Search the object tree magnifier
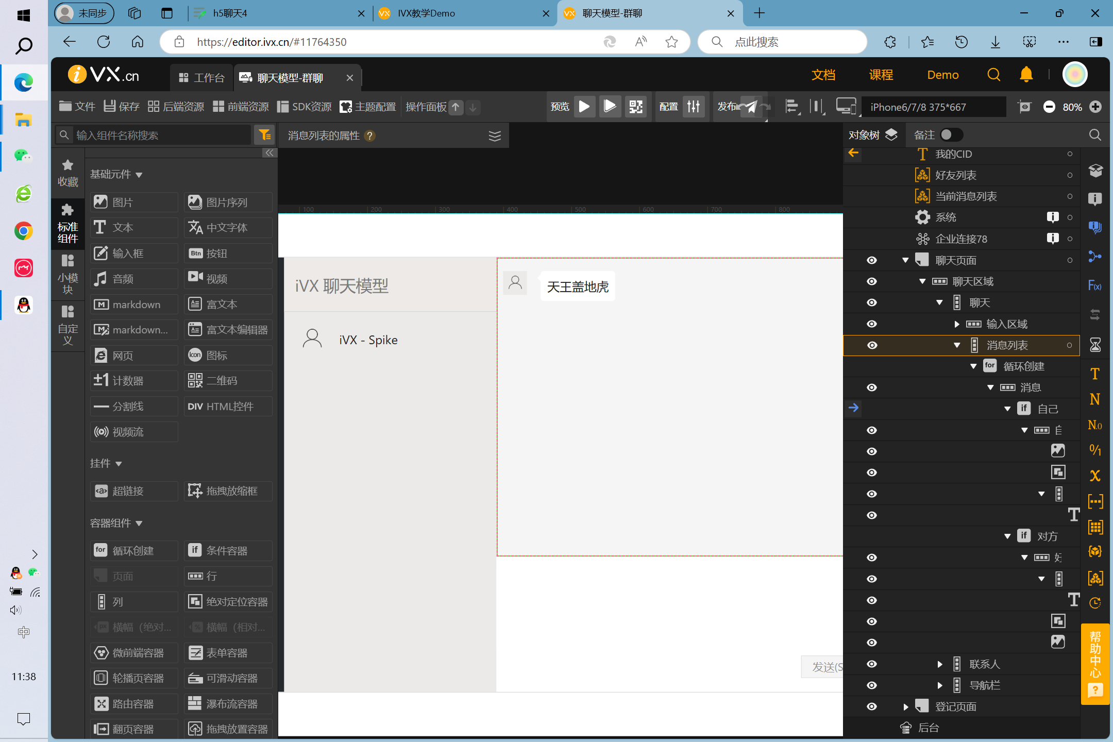 pyautogui.click(x=1095, y=135)
